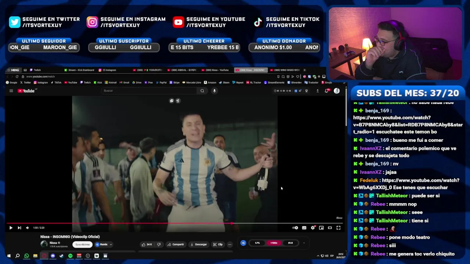470x264 pixels.
Task: Switch to the ANKHAL tab
Action: 182,70
